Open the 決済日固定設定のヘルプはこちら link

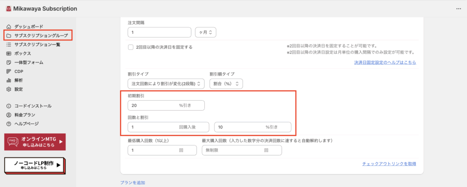[x=384, y=62]
